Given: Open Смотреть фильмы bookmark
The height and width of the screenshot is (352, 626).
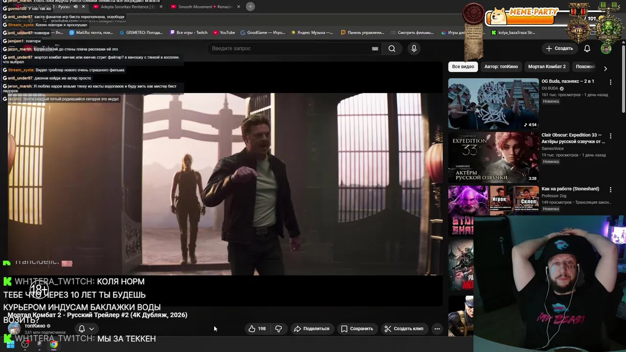Looking at the screenshot, I should click(x=412, y=33).
